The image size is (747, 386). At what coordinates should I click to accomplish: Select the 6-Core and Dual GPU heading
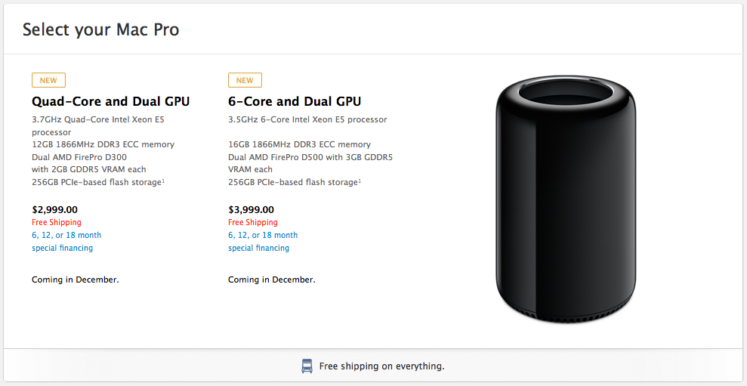[295, 101]
